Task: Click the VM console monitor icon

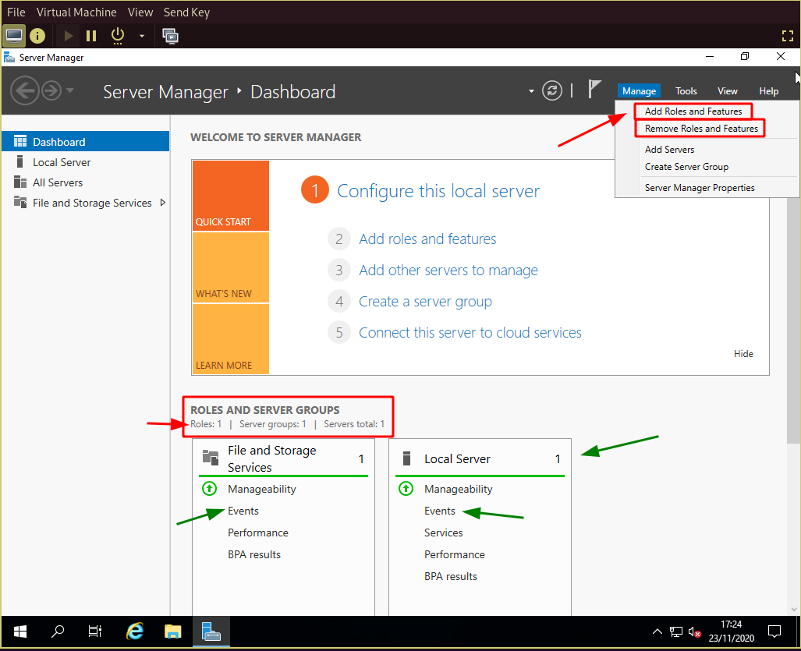Action: pos(14,36)
